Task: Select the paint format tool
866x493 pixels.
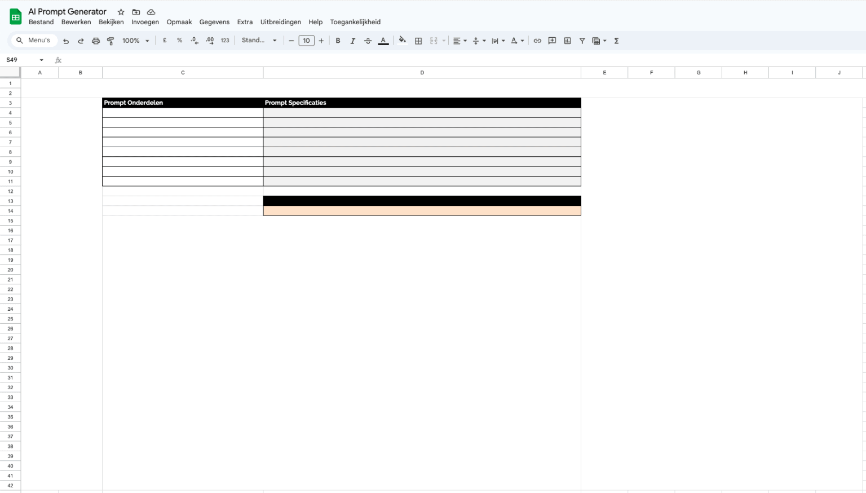Action: click(111, 40)
